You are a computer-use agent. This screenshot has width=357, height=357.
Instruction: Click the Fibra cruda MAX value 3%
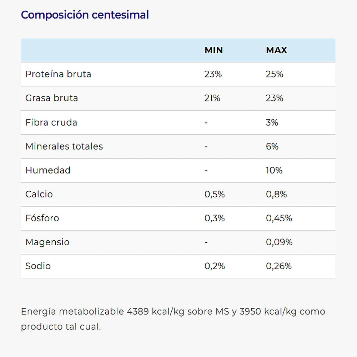click(x=272, y=122)
